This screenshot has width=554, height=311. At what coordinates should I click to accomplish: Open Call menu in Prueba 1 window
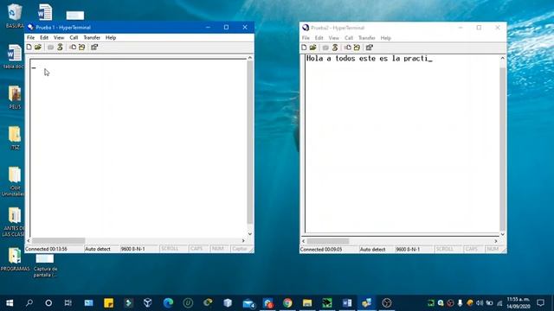click(x=74, y=37)
